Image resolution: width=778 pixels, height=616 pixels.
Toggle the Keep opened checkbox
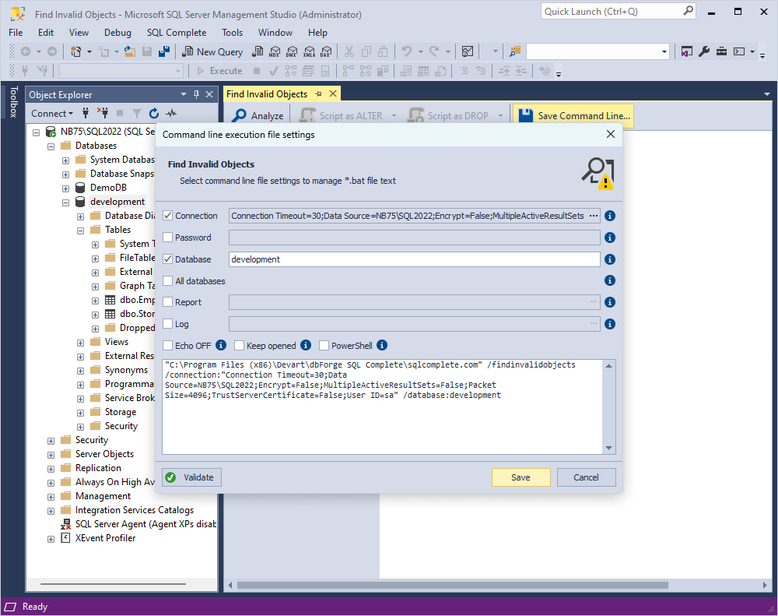[x=239, y=345]
